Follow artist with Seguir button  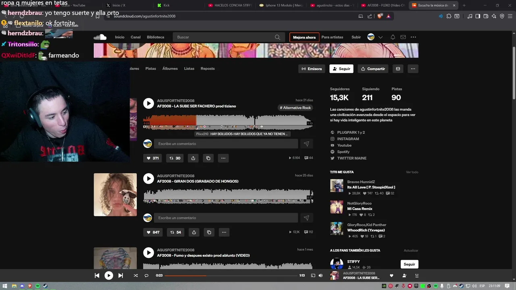(341, 69)
